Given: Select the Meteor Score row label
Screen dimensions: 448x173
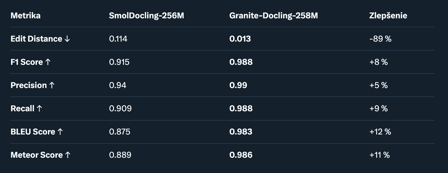Looking at the screenshot, I should click(41, 155).
